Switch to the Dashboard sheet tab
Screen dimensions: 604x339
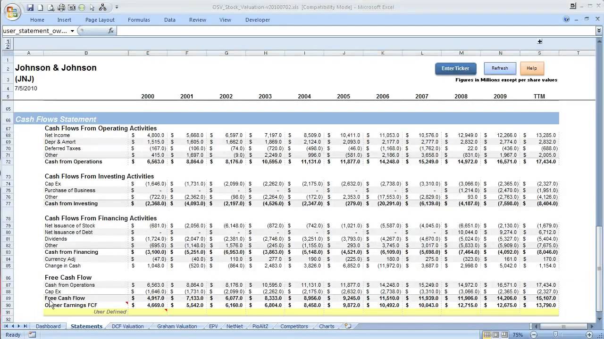coord(48,326)
